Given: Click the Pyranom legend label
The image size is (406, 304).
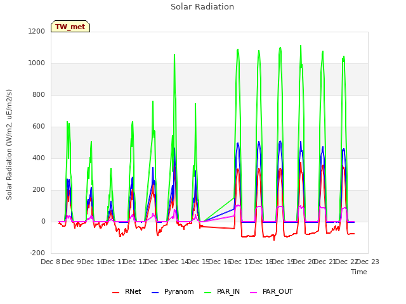Looking at the screenshot, I should (x=179, y=291).
